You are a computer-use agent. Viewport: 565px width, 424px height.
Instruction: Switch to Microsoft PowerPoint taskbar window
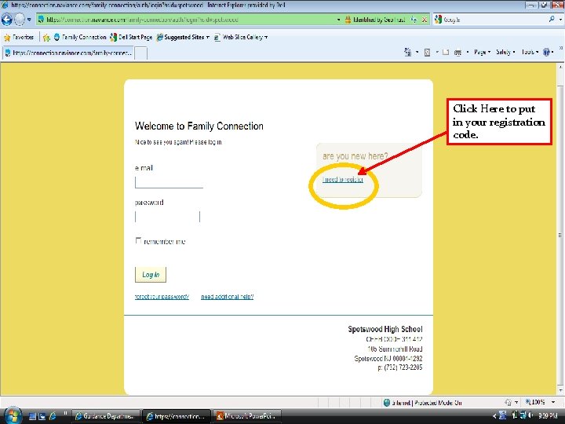coord(247,416)
